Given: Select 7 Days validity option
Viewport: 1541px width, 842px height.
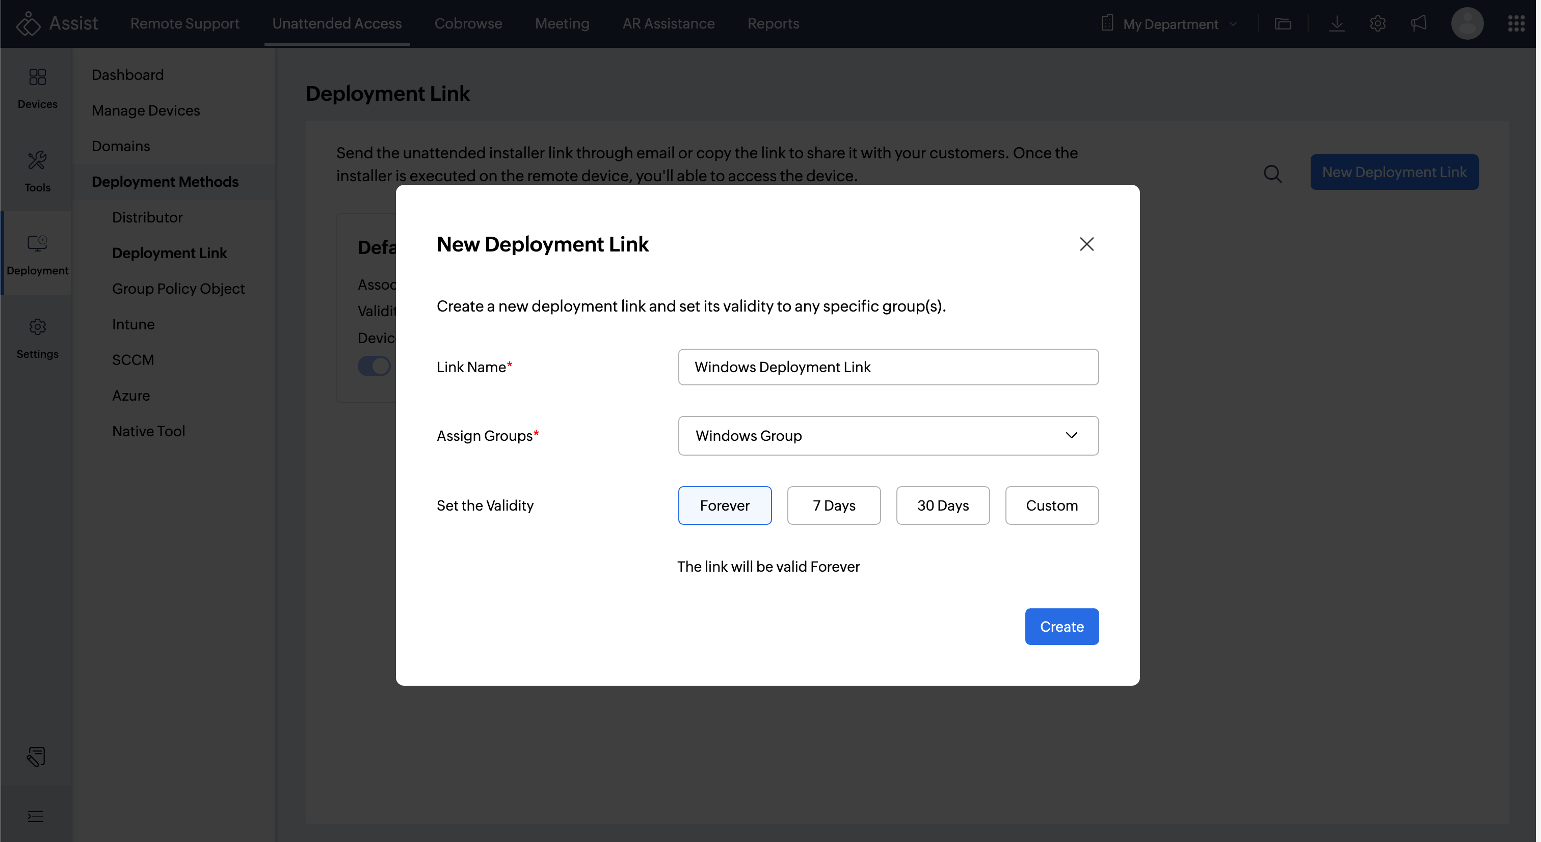Looking at the screenshot, I should (833, 506).
